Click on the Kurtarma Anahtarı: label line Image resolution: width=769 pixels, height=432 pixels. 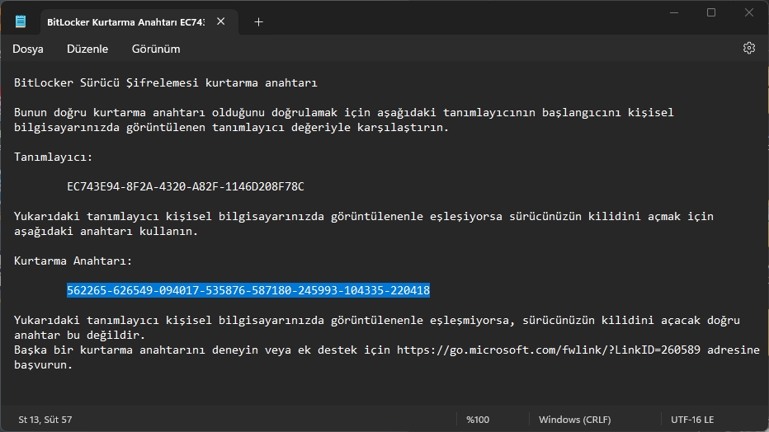point(73,261)
